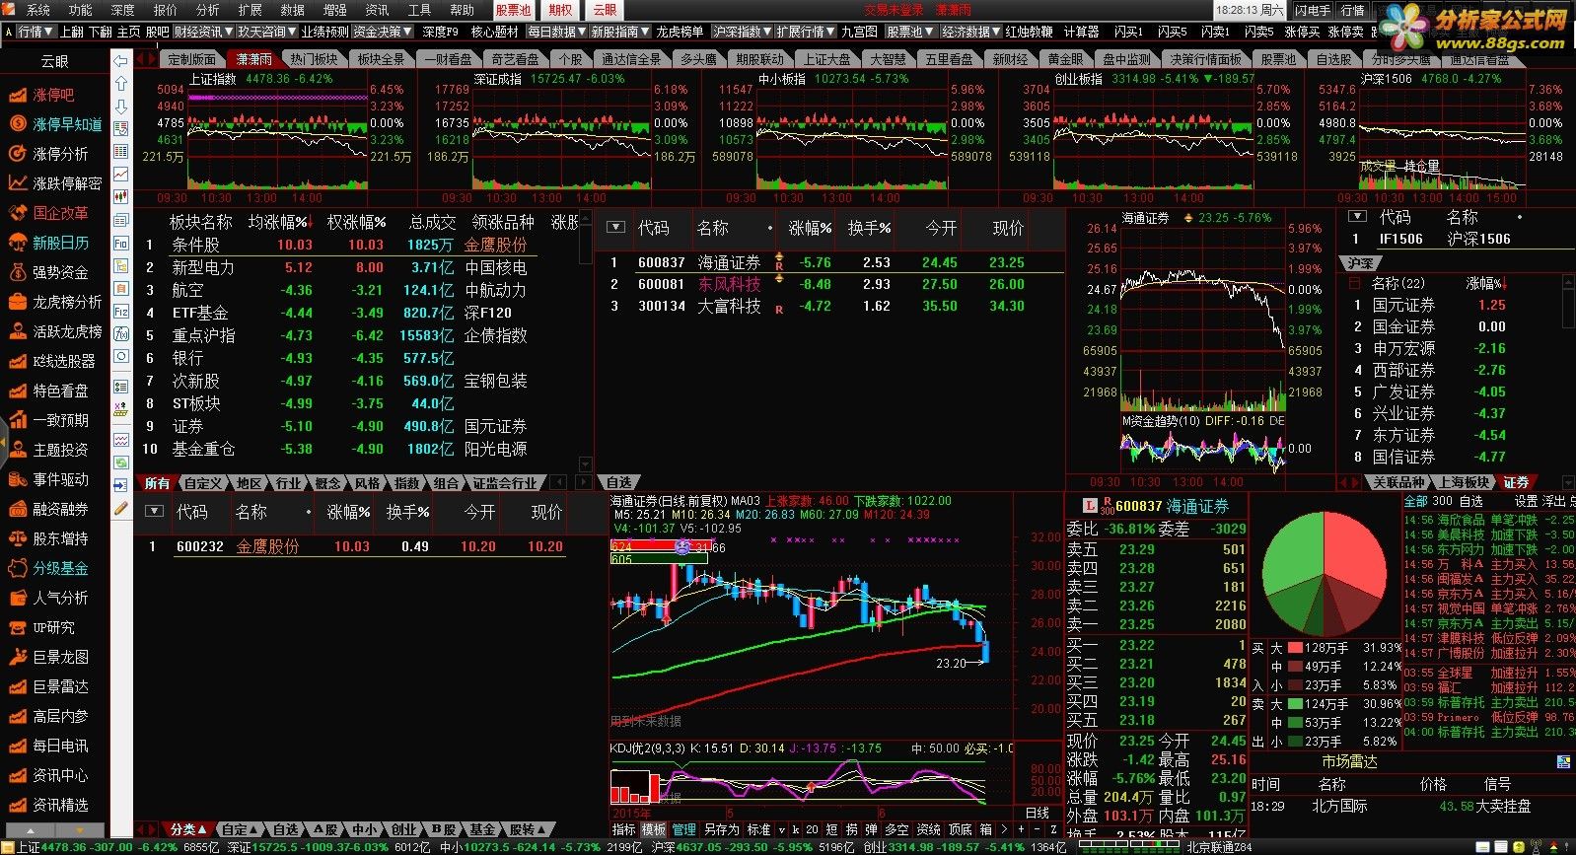Expand the 财经资讯 dropdown
The width and height of the screenshot is (1576, 855).
click(203, 32)
